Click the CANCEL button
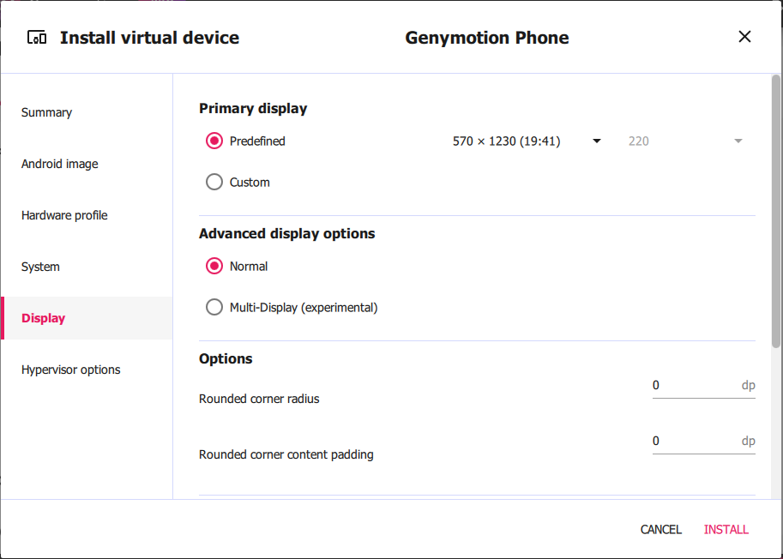The height and width of the screenshot is (559, 783). 660,530
